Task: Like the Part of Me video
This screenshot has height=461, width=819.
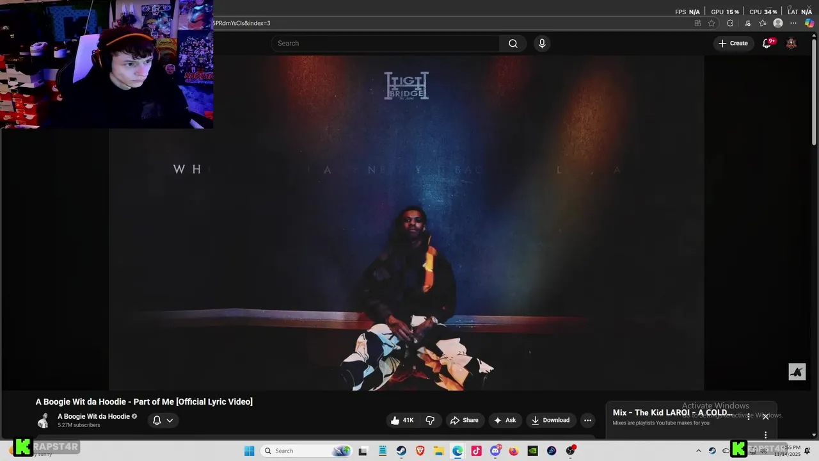Action: (402, 421)
